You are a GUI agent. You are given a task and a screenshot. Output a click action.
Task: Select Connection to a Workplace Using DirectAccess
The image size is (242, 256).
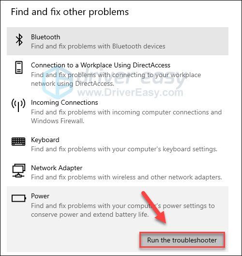(101, 65)
